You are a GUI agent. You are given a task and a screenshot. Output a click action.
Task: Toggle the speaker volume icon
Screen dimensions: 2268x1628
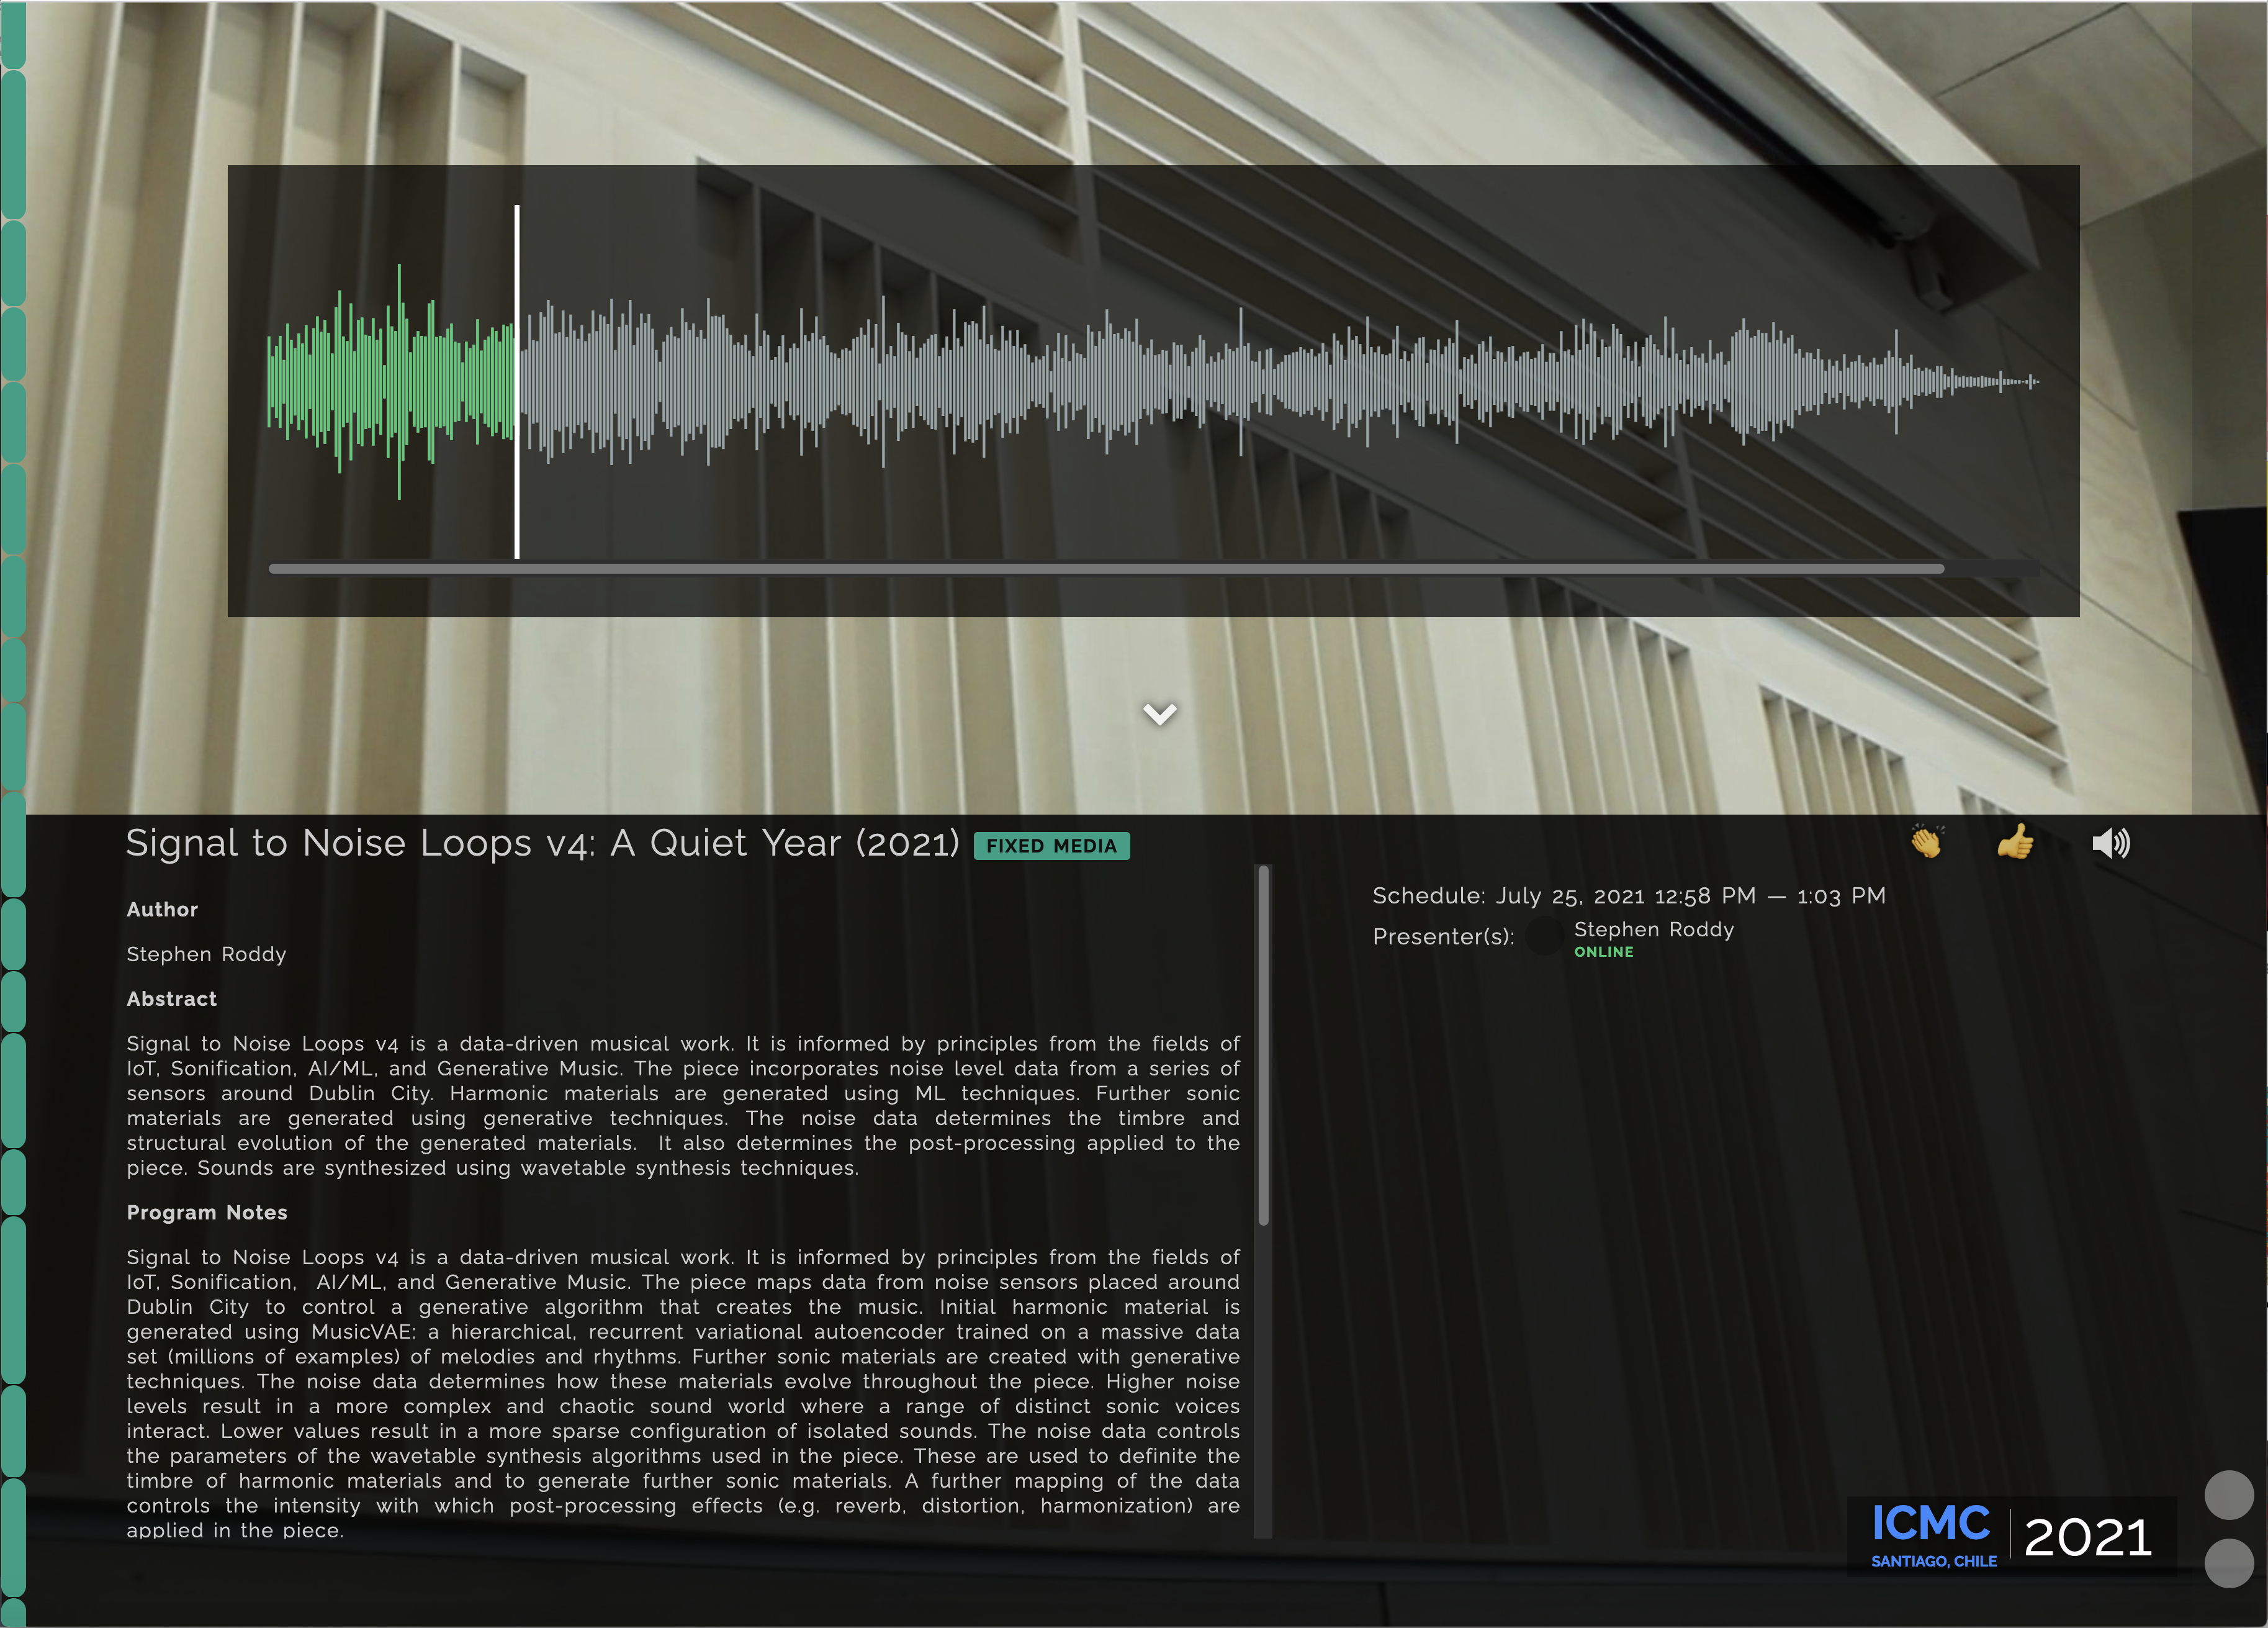tap(2111, 844)
